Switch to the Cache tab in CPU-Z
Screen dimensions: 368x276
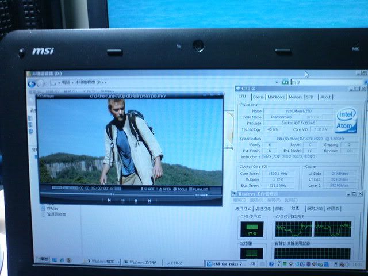pyautogui.click(x=258, y=97)
